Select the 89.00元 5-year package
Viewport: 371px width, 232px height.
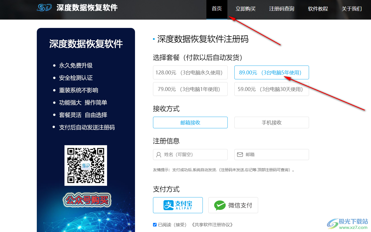click(x=272, y=72)
